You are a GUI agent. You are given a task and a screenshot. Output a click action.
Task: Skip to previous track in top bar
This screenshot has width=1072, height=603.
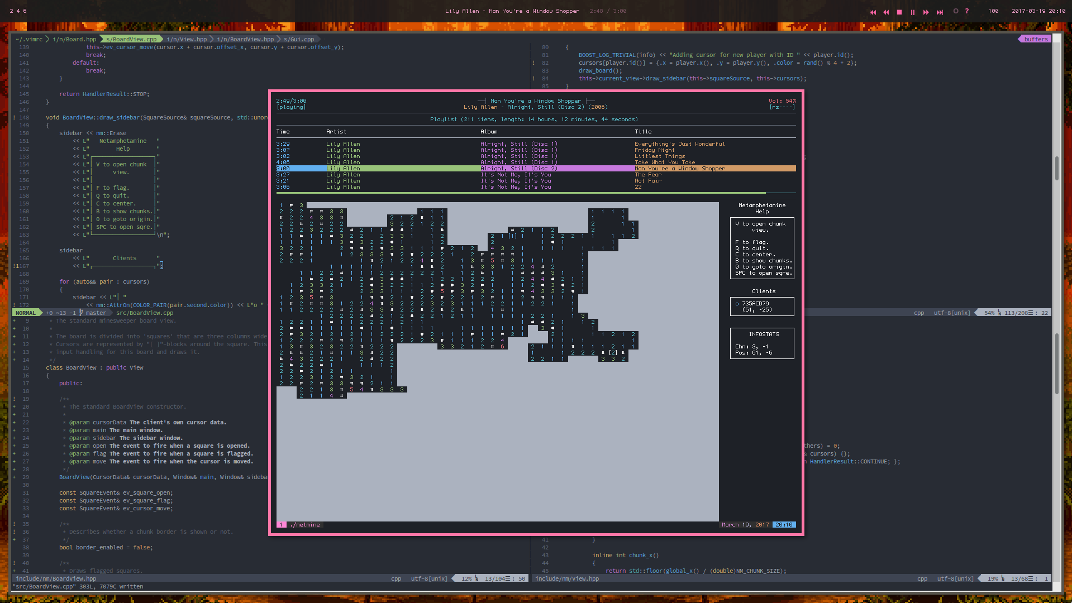(873, 12)
